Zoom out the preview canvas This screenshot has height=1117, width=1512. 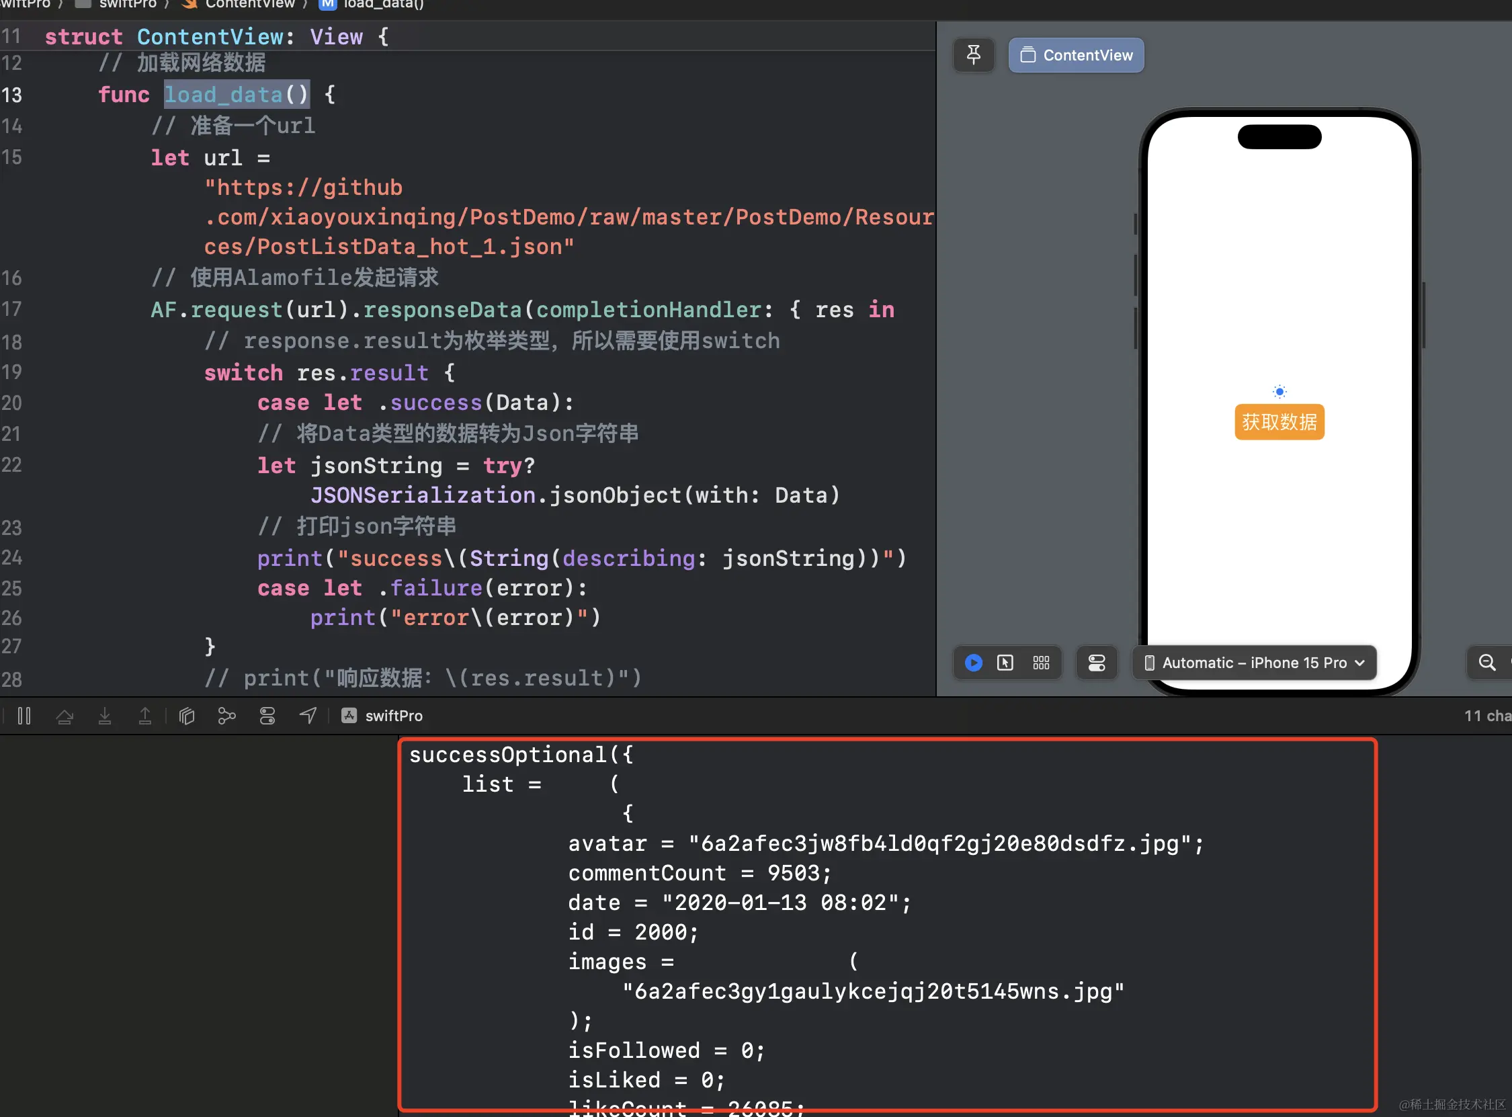tap(1487, 663)
